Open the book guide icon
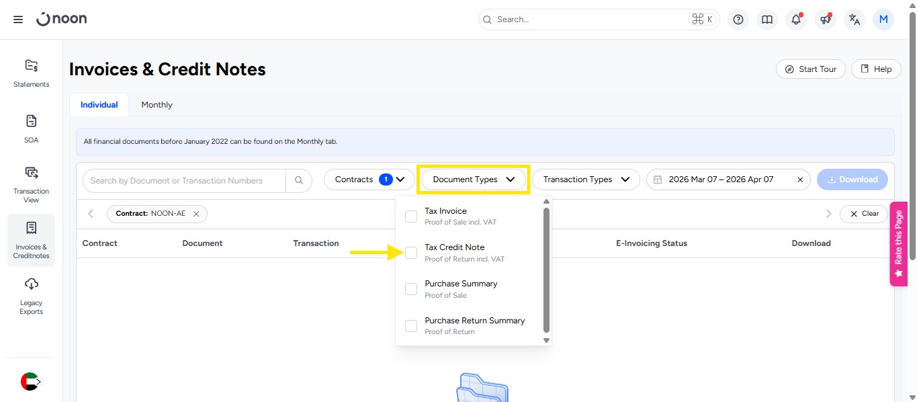917x402 pixels. coord(767,19)
